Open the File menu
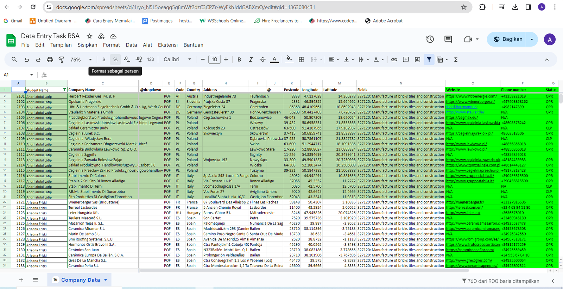 (25, 45)
